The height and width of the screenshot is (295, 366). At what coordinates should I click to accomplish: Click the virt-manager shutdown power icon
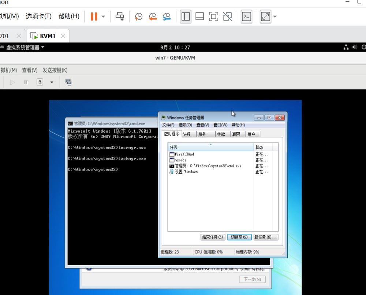click(x=40, y=82)
